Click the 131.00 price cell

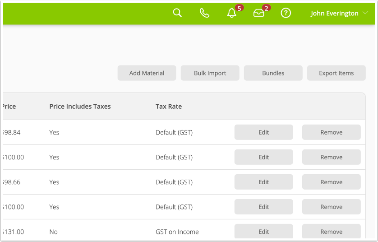pos(14,232)
